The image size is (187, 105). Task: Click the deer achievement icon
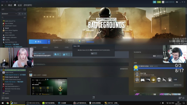[x=164, y=80]
